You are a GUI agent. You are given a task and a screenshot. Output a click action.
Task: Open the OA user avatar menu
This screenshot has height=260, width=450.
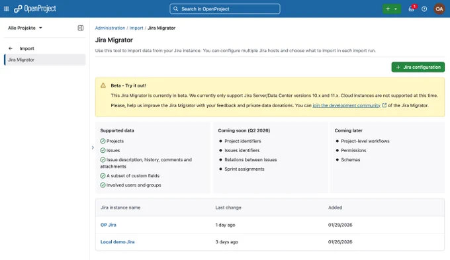pyautogui.click(x=439, y=9)
